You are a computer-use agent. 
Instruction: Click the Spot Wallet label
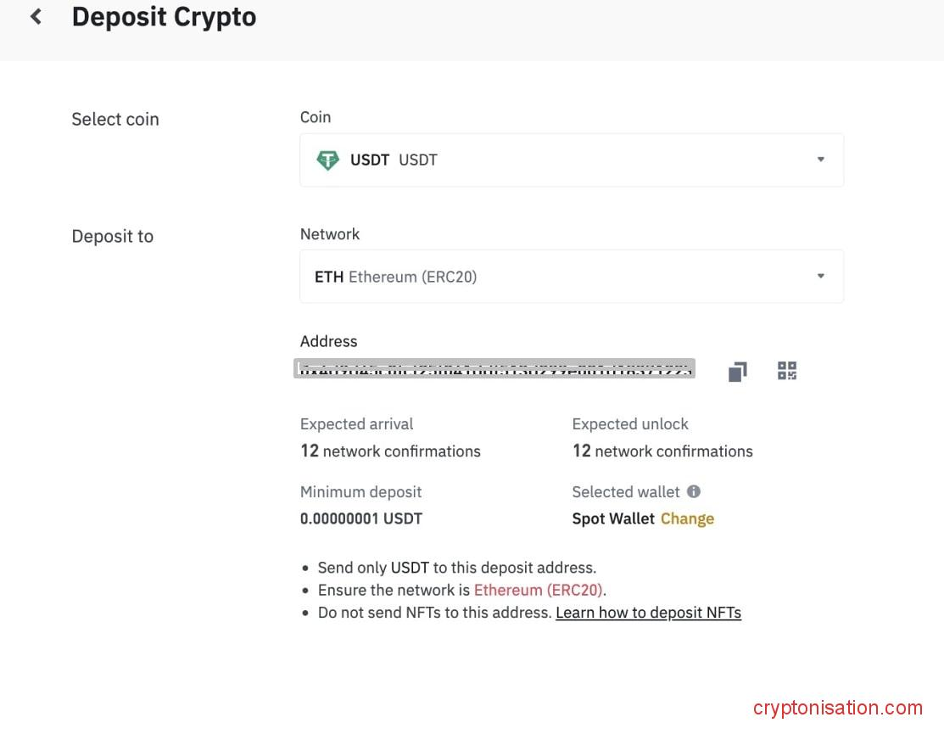pos(613,518)
